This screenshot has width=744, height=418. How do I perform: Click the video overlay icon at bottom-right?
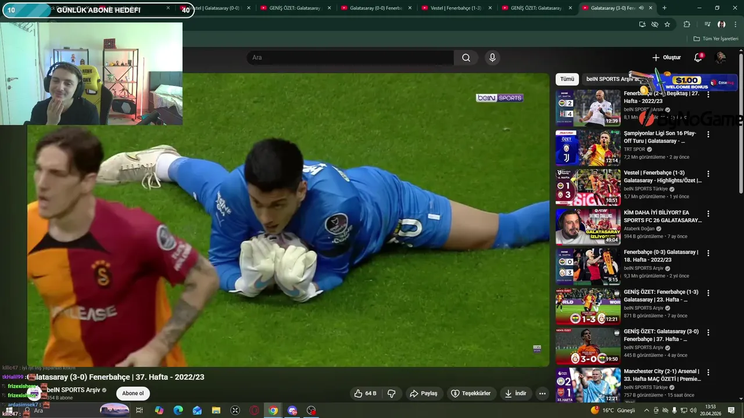point(537,348)
